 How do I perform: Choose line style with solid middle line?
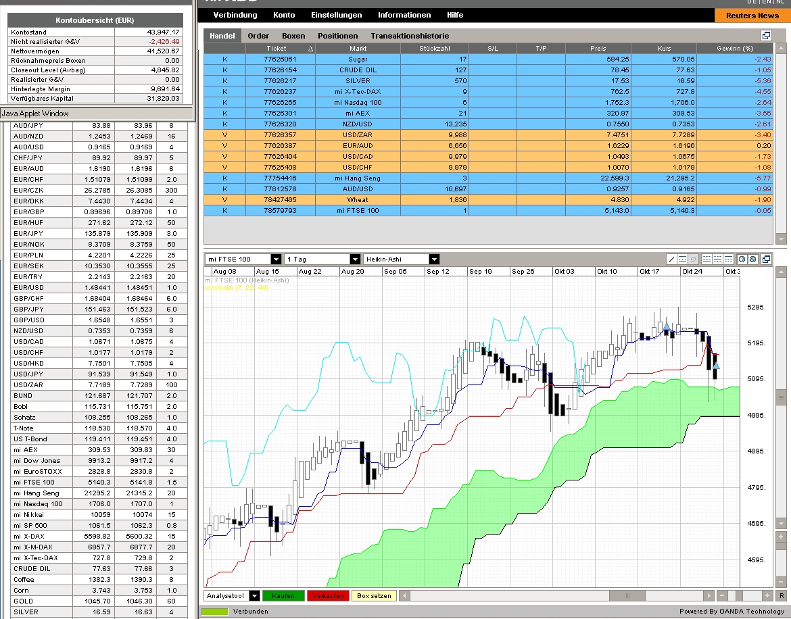717,259
